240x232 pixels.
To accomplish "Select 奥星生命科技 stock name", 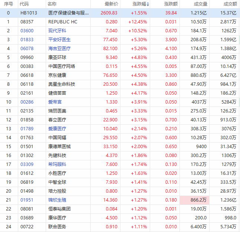I will coord(62,84).
